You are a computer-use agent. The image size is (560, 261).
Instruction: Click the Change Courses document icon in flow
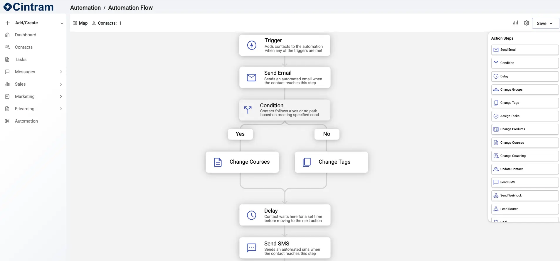coord(218,162)
